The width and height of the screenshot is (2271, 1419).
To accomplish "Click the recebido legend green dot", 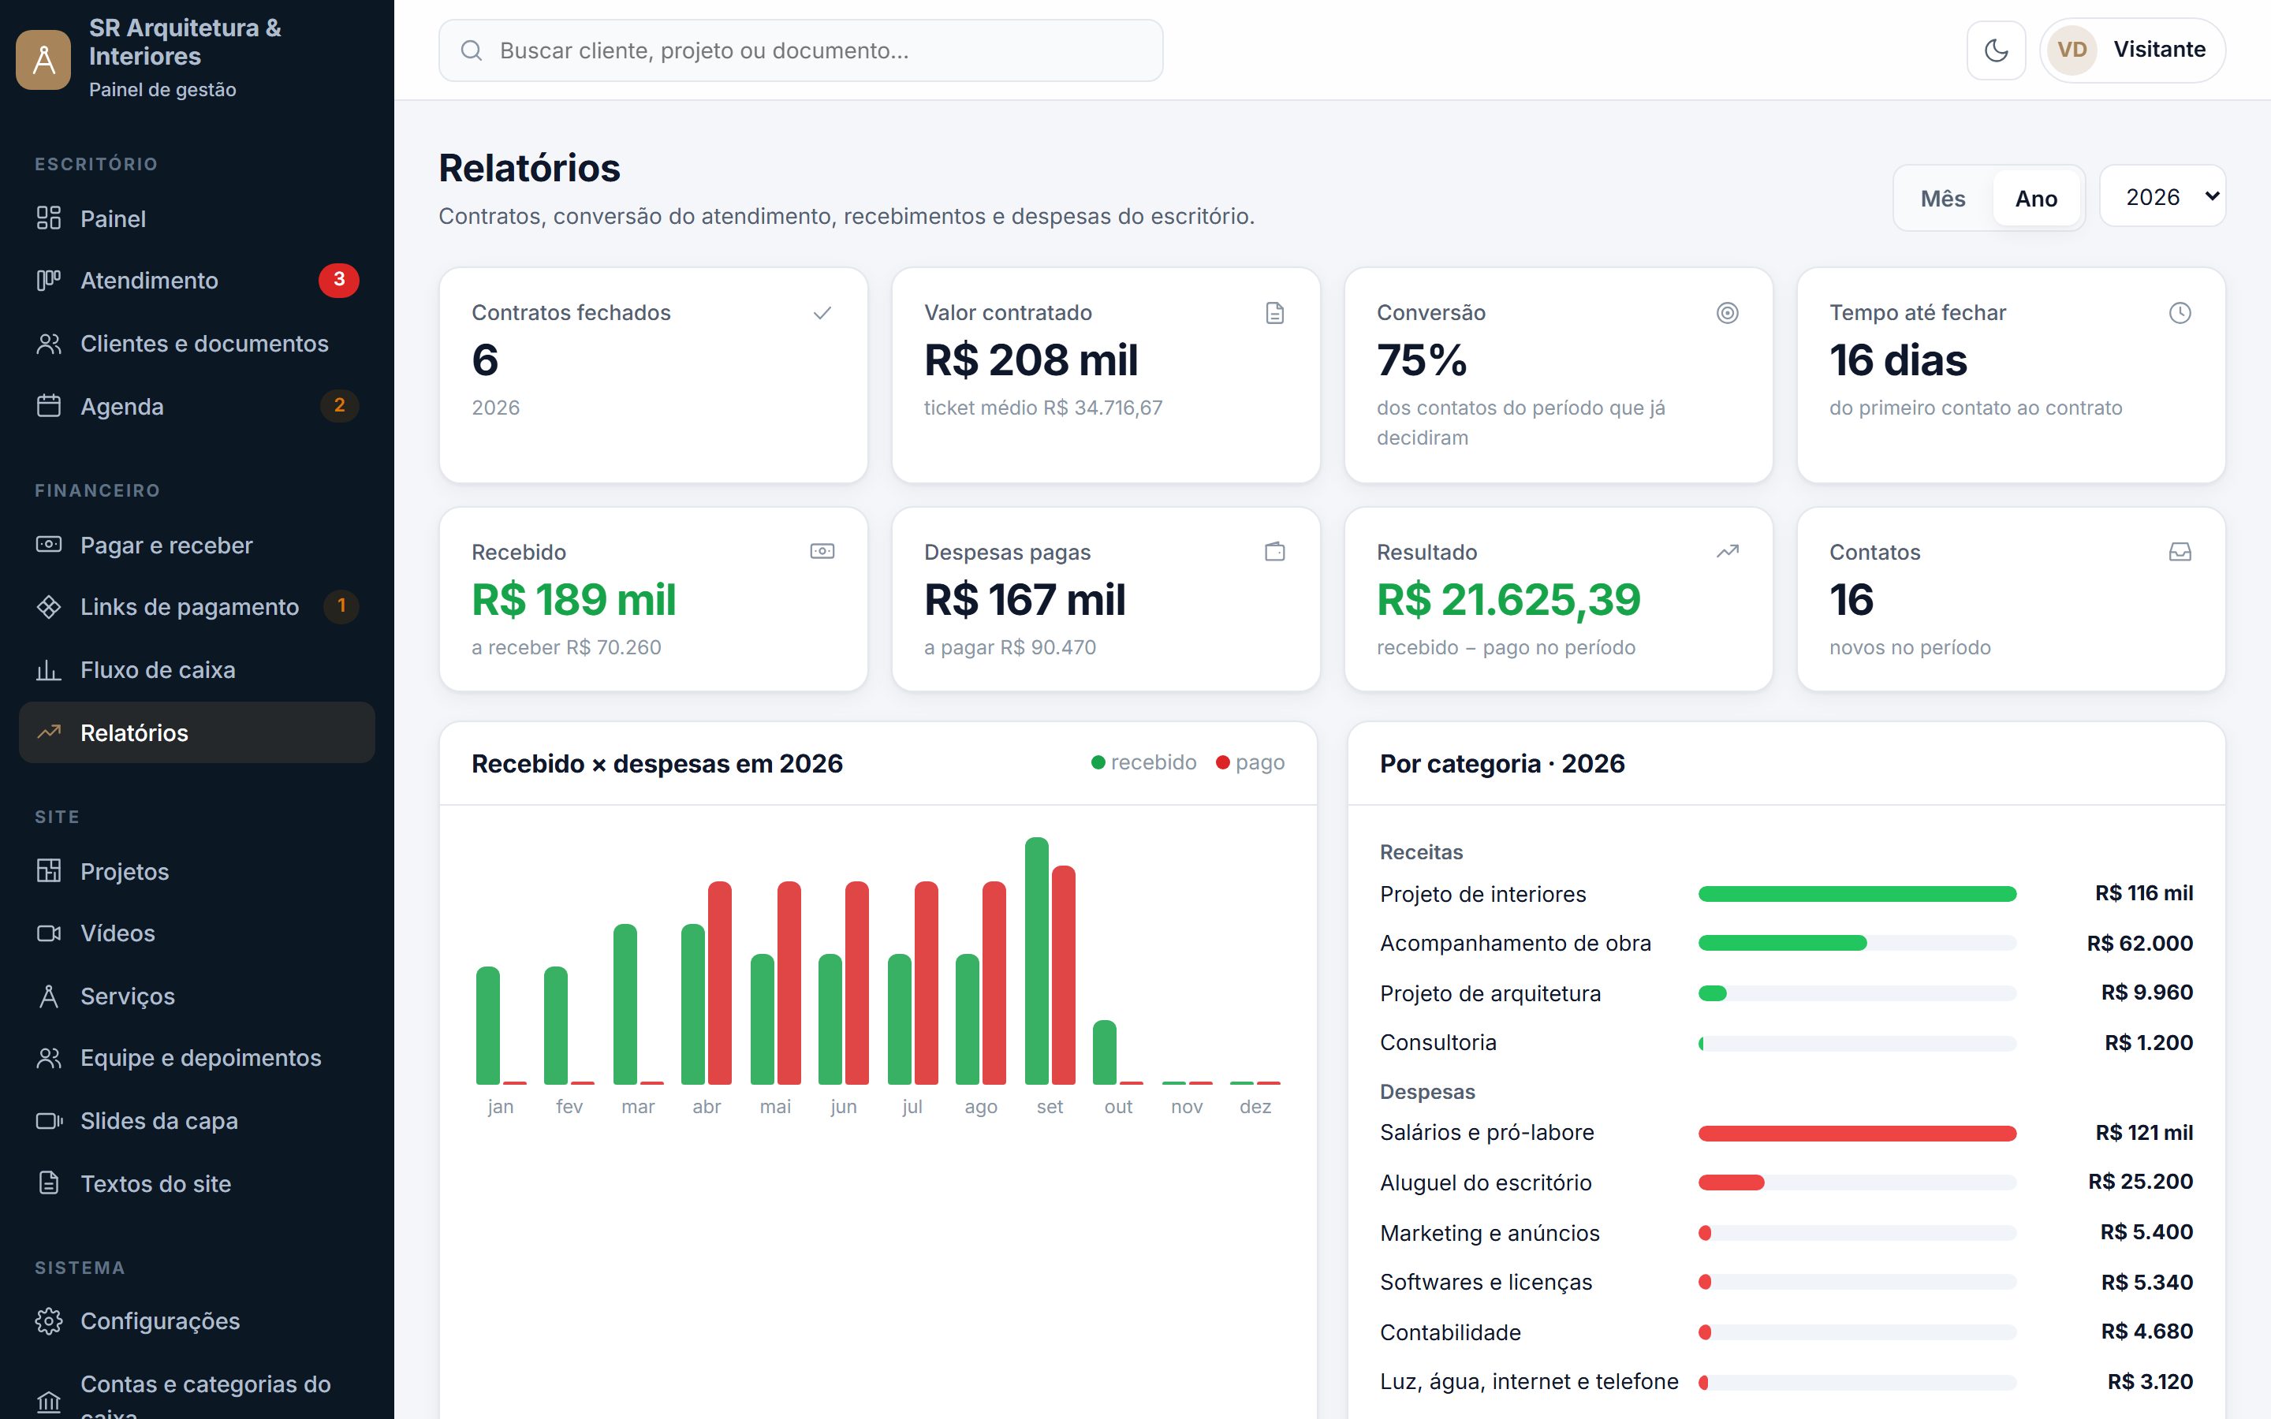I will (1097, 763).
